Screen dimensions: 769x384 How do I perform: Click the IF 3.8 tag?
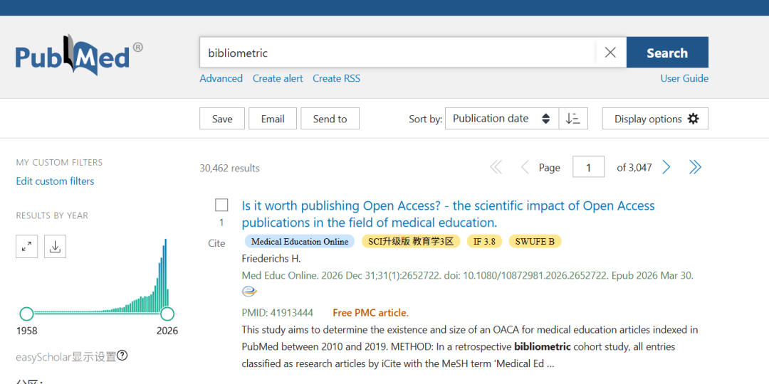(485, 241)
